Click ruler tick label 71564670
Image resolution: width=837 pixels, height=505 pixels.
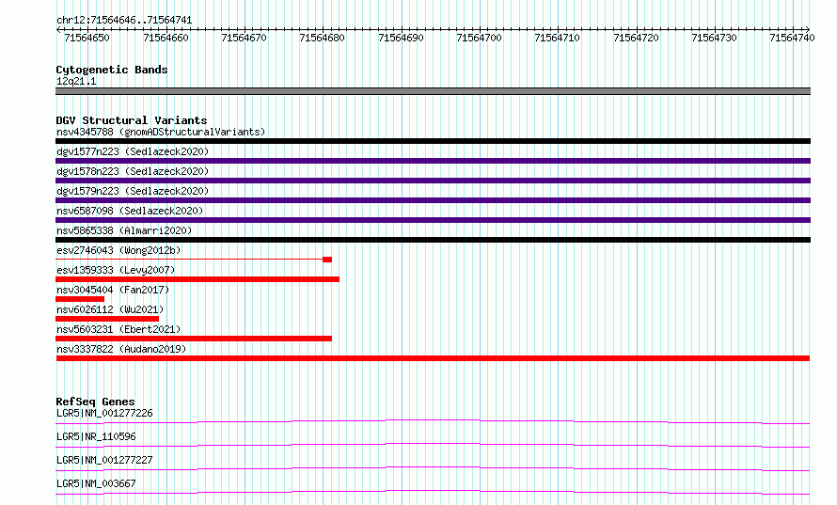[244, 38]
